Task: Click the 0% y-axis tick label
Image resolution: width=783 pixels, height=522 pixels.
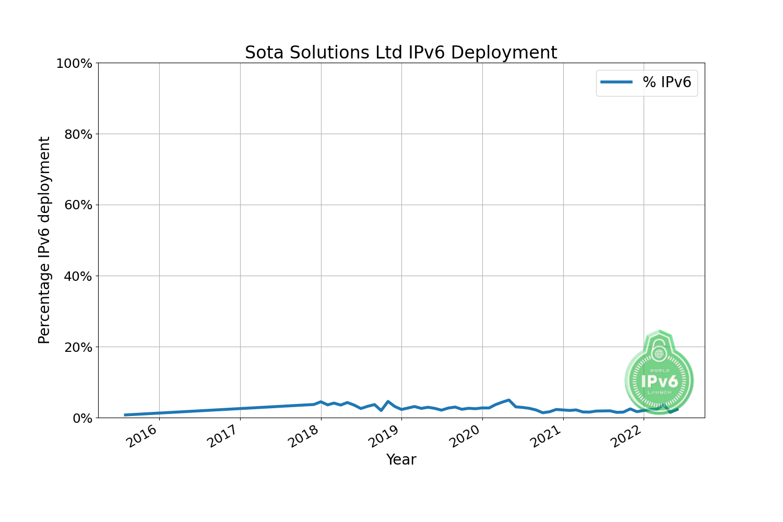Action: (82, 418)
